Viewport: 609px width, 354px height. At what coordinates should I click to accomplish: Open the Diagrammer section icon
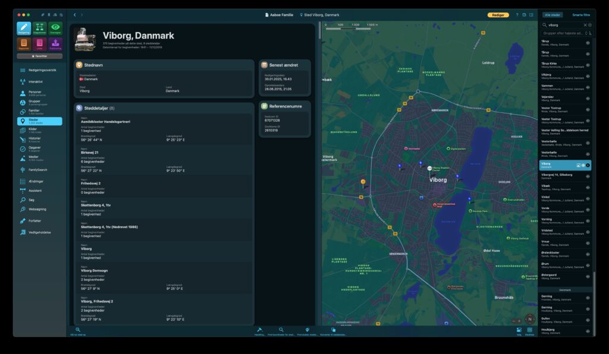(39, 29)
